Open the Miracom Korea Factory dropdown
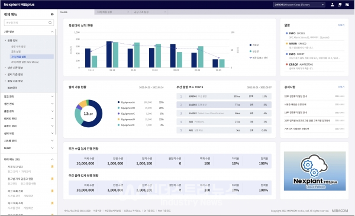Screen dimensions: 355x216 [299, 5]
